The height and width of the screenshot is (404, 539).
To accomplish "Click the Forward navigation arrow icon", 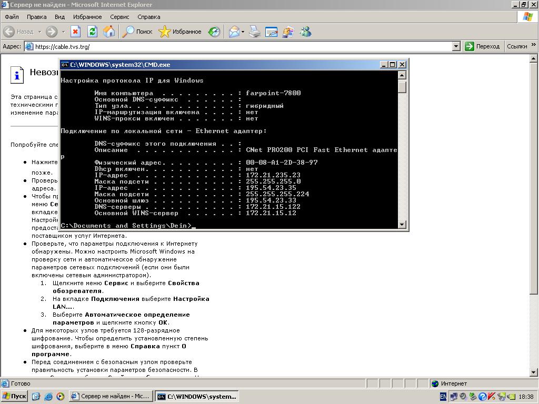I will click(52, 32).
